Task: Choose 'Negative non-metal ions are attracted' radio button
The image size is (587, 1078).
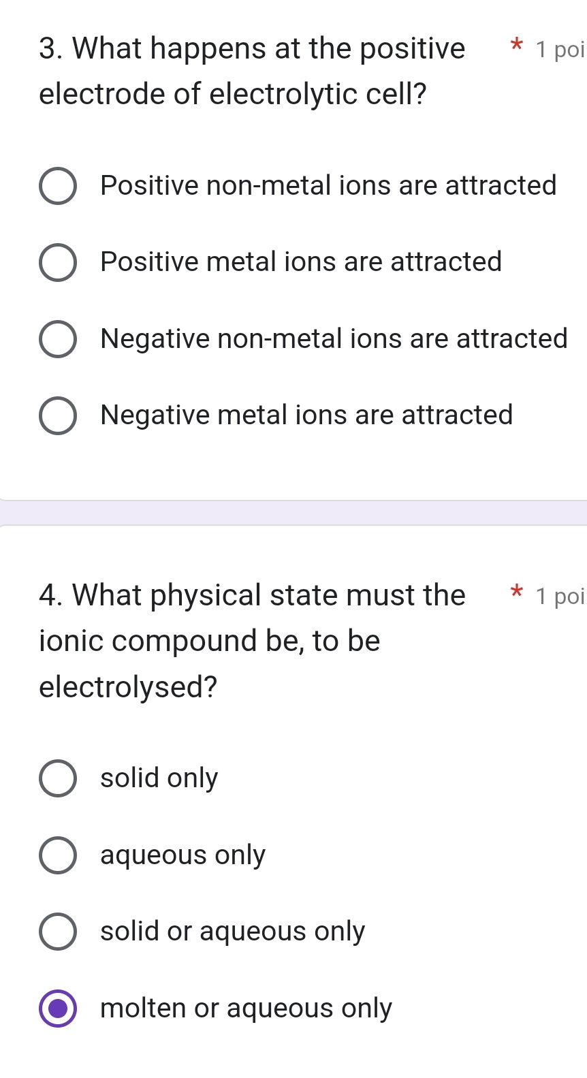Action: [58, 339]
